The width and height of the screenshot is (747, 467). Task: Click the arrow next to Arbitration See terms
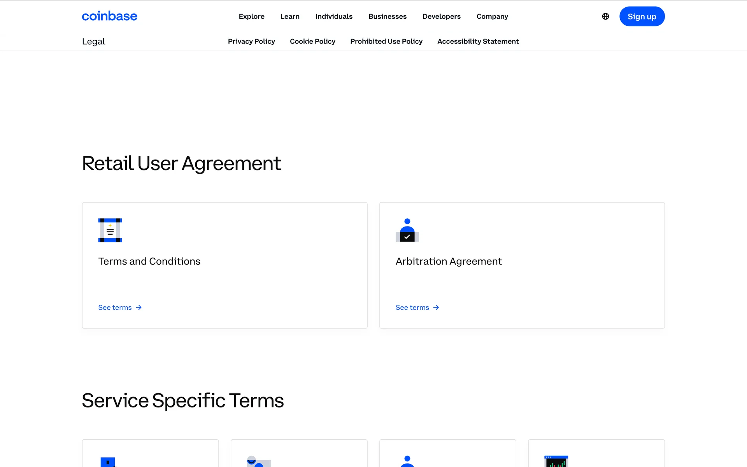pos(436,307)
